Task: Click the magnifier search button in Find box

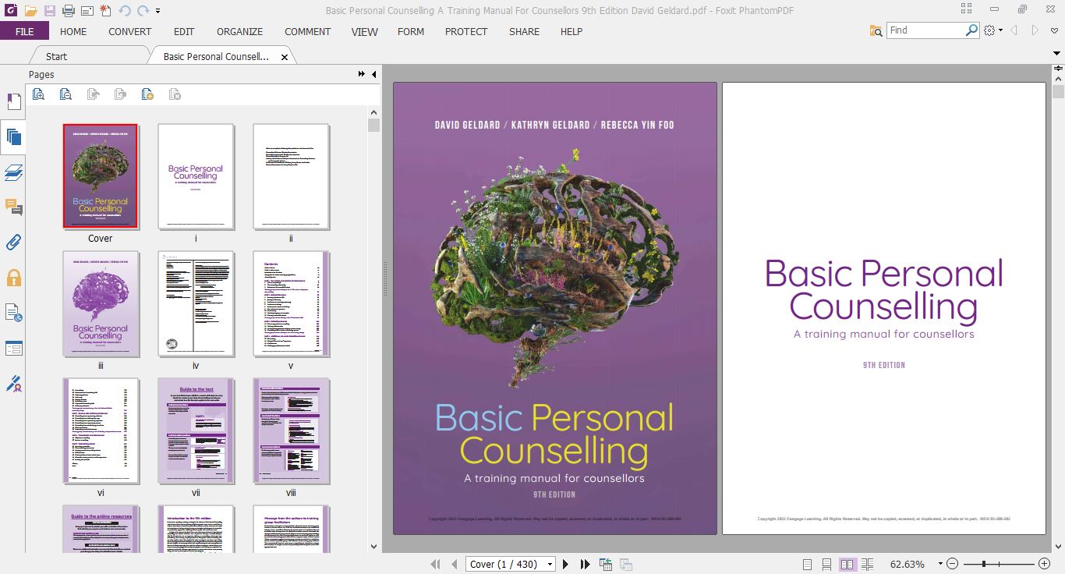Action: pyautogui.click(x=971, y=30)
